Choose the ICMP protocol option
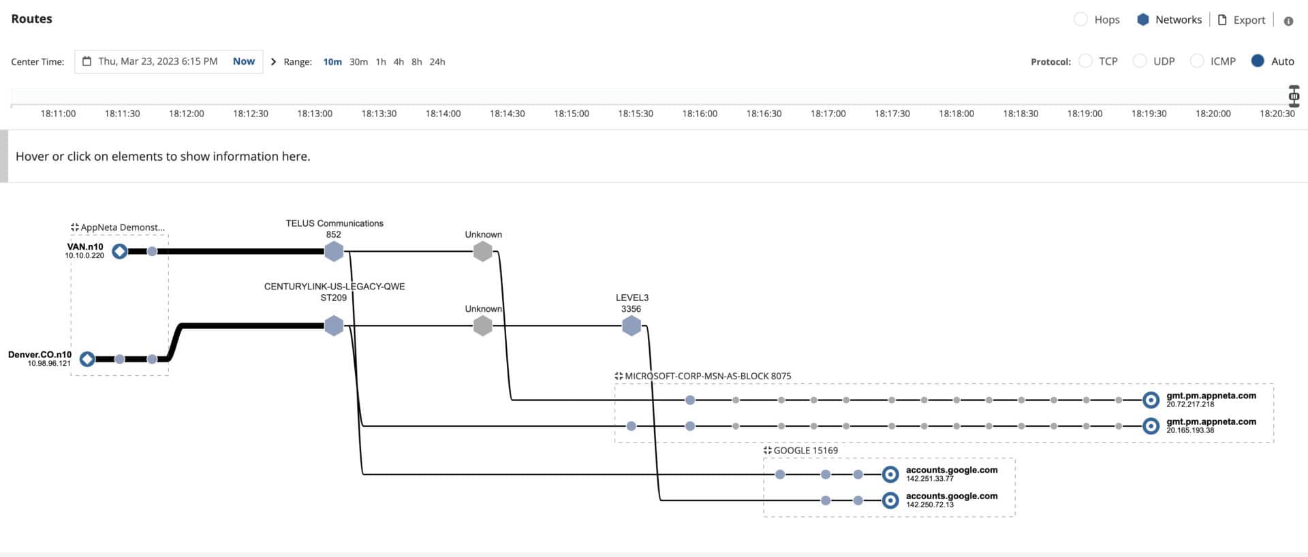 1197,61
